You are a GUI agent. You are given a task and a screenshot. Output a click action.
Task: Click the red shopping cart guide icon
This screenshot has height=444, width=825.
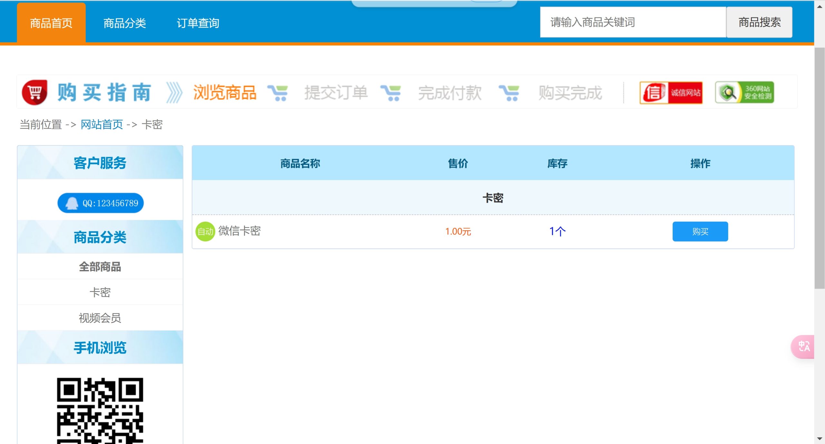tap(34, 92)
